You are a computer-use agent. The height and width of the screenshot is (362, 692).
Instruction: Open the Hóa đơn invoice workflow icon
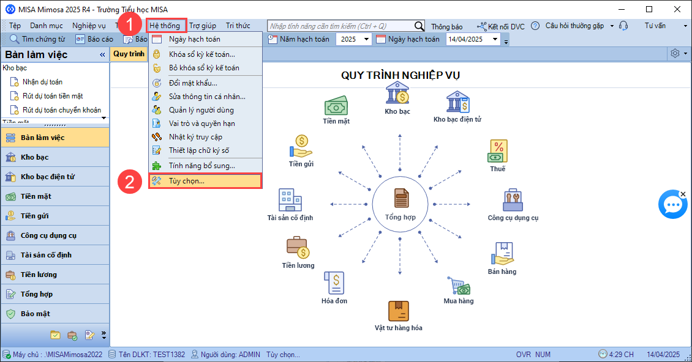tap(334, 283)
